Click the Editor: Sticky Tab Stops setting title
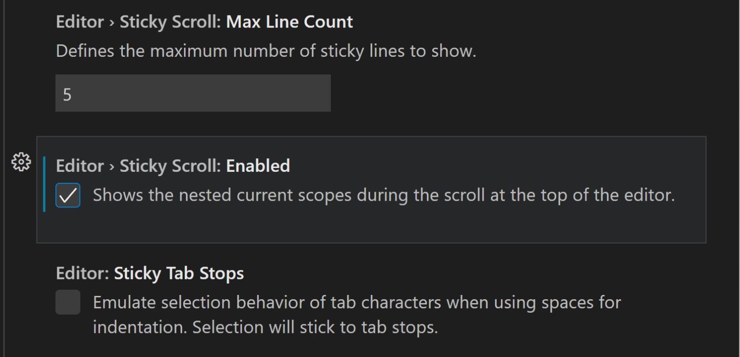 pyautogui.click(x=149, y=273)
